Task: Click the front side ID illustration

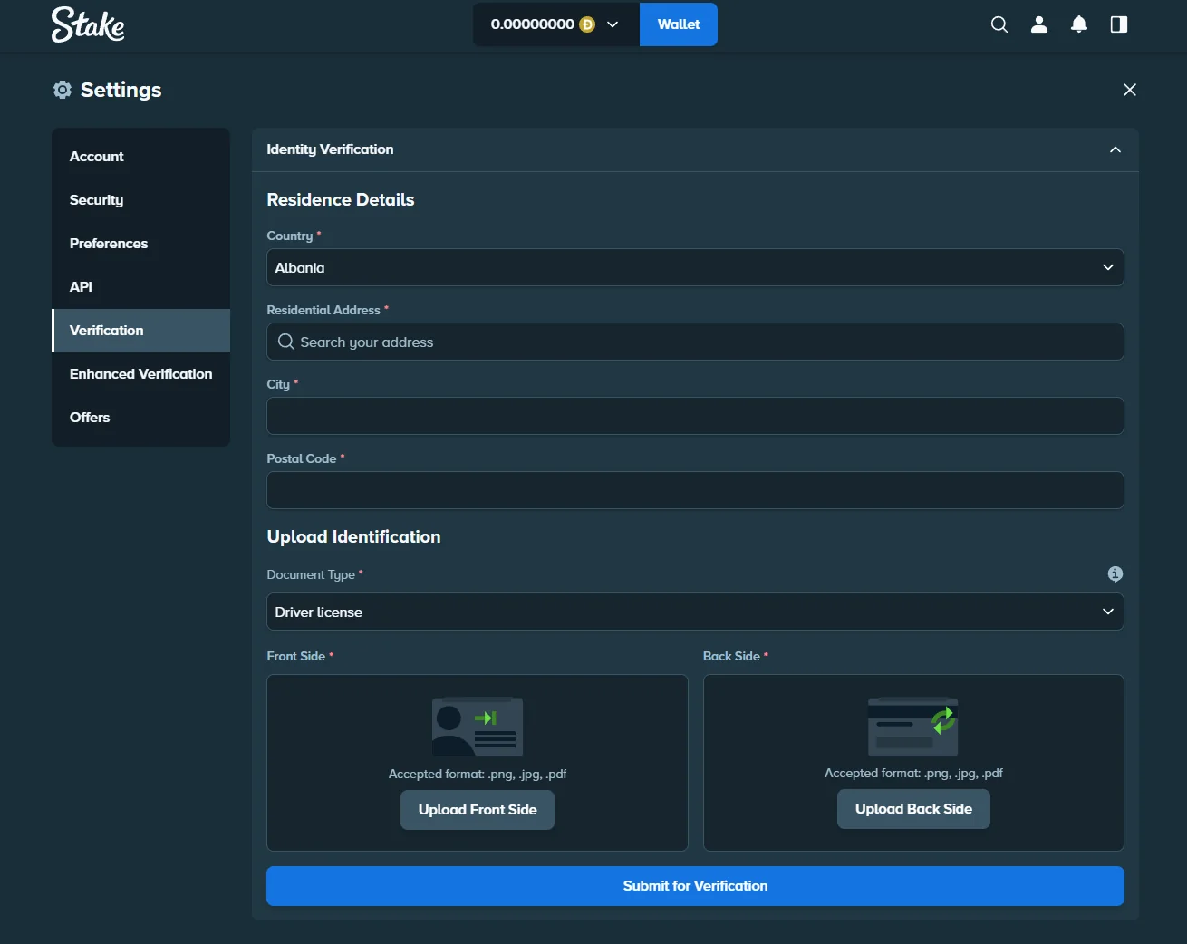Action: point(478,727)
